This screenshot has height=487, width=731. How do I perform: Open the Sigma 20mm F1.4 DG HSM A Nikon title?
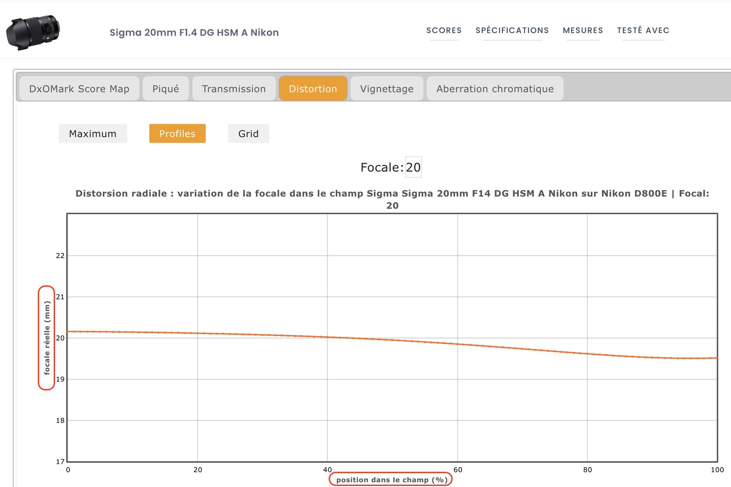194,33
